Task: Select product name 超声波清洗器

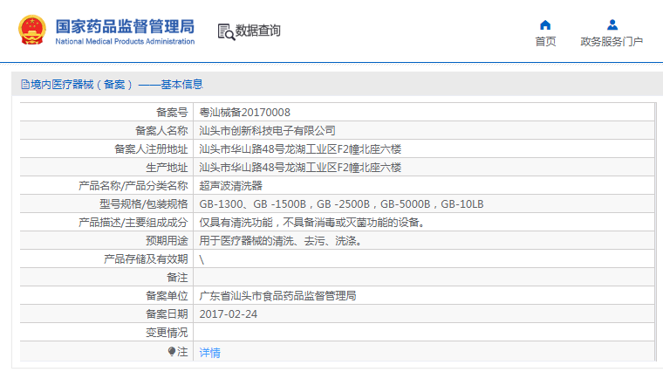Action: [x=231, y=186]
